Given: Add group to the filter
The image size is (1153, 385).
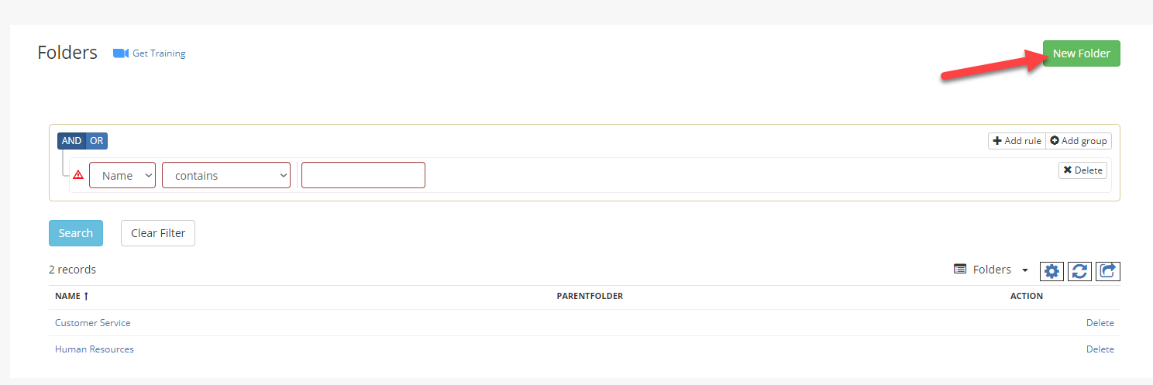Looking at the screenshot, I should [1079, 141].
